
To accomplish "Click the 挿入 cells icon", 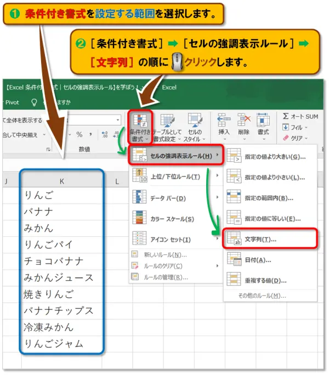I will [x=224, y=120].
